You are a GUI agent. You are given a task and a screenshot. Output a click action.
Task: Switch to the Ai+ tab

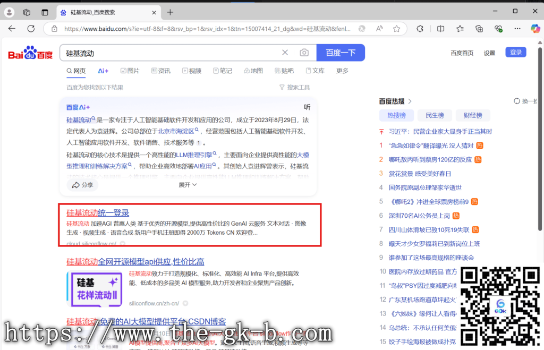(x=103, y=71)
